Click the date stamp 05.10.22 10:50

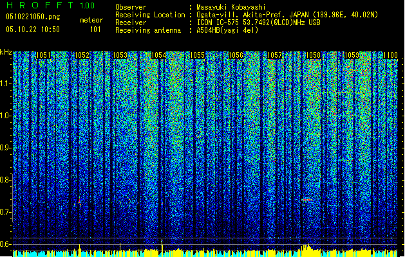pos(33,30)
